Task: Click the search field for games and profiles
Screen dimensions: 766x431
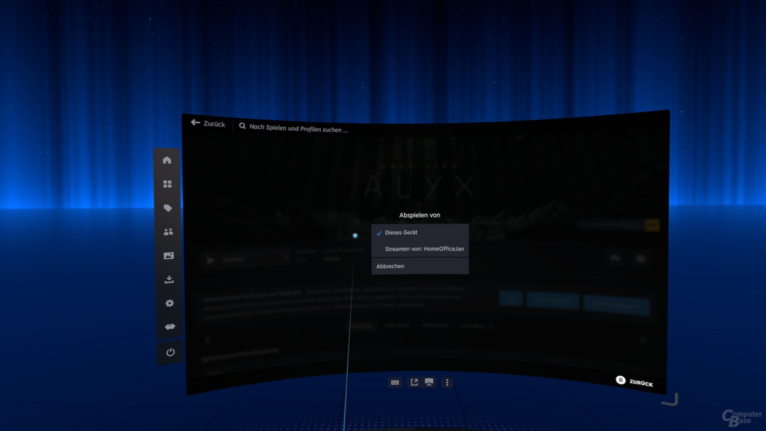Action: pyautogui.click(x=298, y=128)
